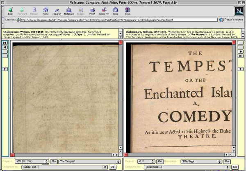Click red horizontal scroll thumb under First Folio image
The image size is (246, 171).
click(x=12, y=155)
